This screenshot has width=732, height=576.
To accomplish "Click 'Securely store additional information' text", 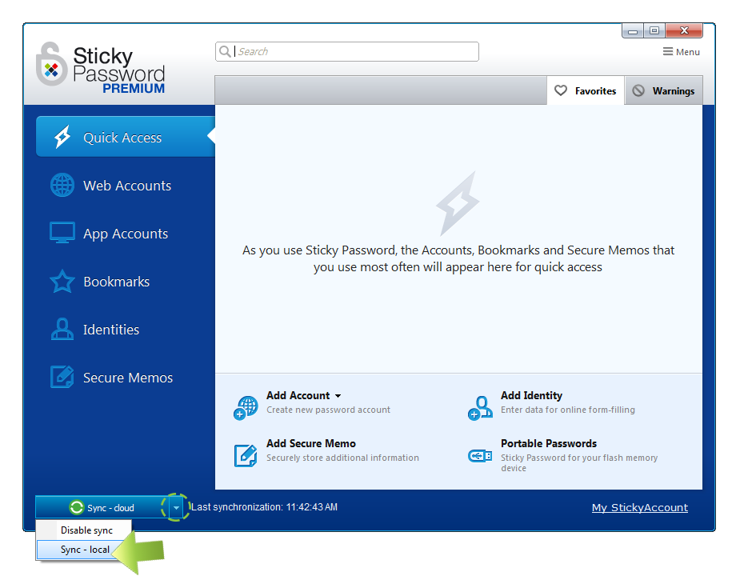I will coord(342,458).
